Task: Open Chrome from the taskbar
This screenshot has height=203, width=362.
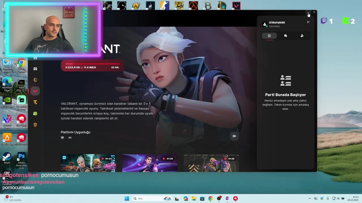Action: 210,198
